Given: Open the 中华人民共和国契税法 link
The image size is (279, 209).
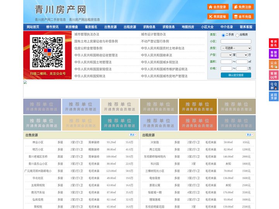Looking at the screenshot, I should coord(90,76).
